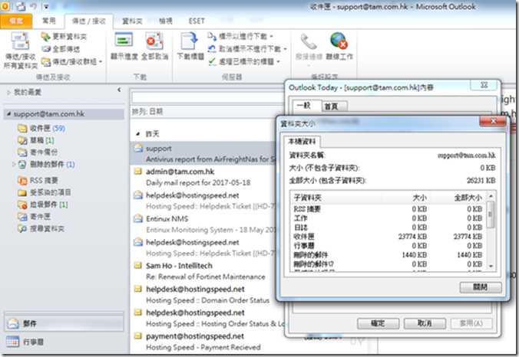The image size is (519, 357).
Task: Open Process Marked Headers dropdown arrow
Action: (278, 62)
